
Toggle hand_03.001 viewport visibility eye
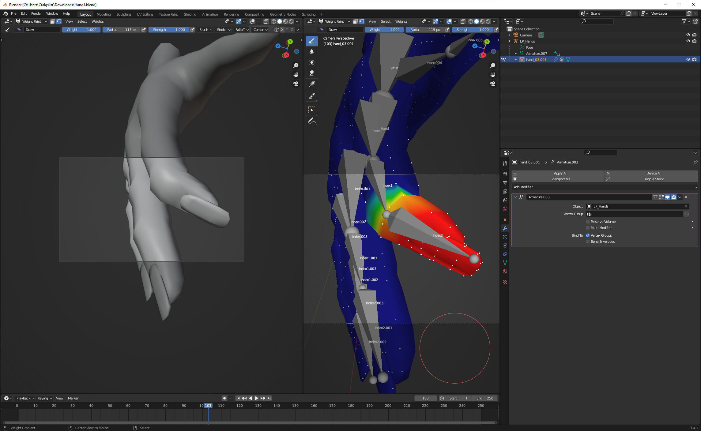click(x=688, y=59)
